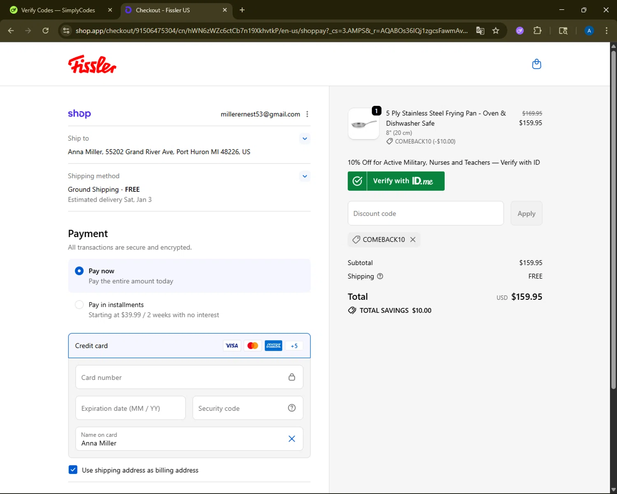Click the struck-through $169.95 price
617x494 pixels.
tap(532, 113)
